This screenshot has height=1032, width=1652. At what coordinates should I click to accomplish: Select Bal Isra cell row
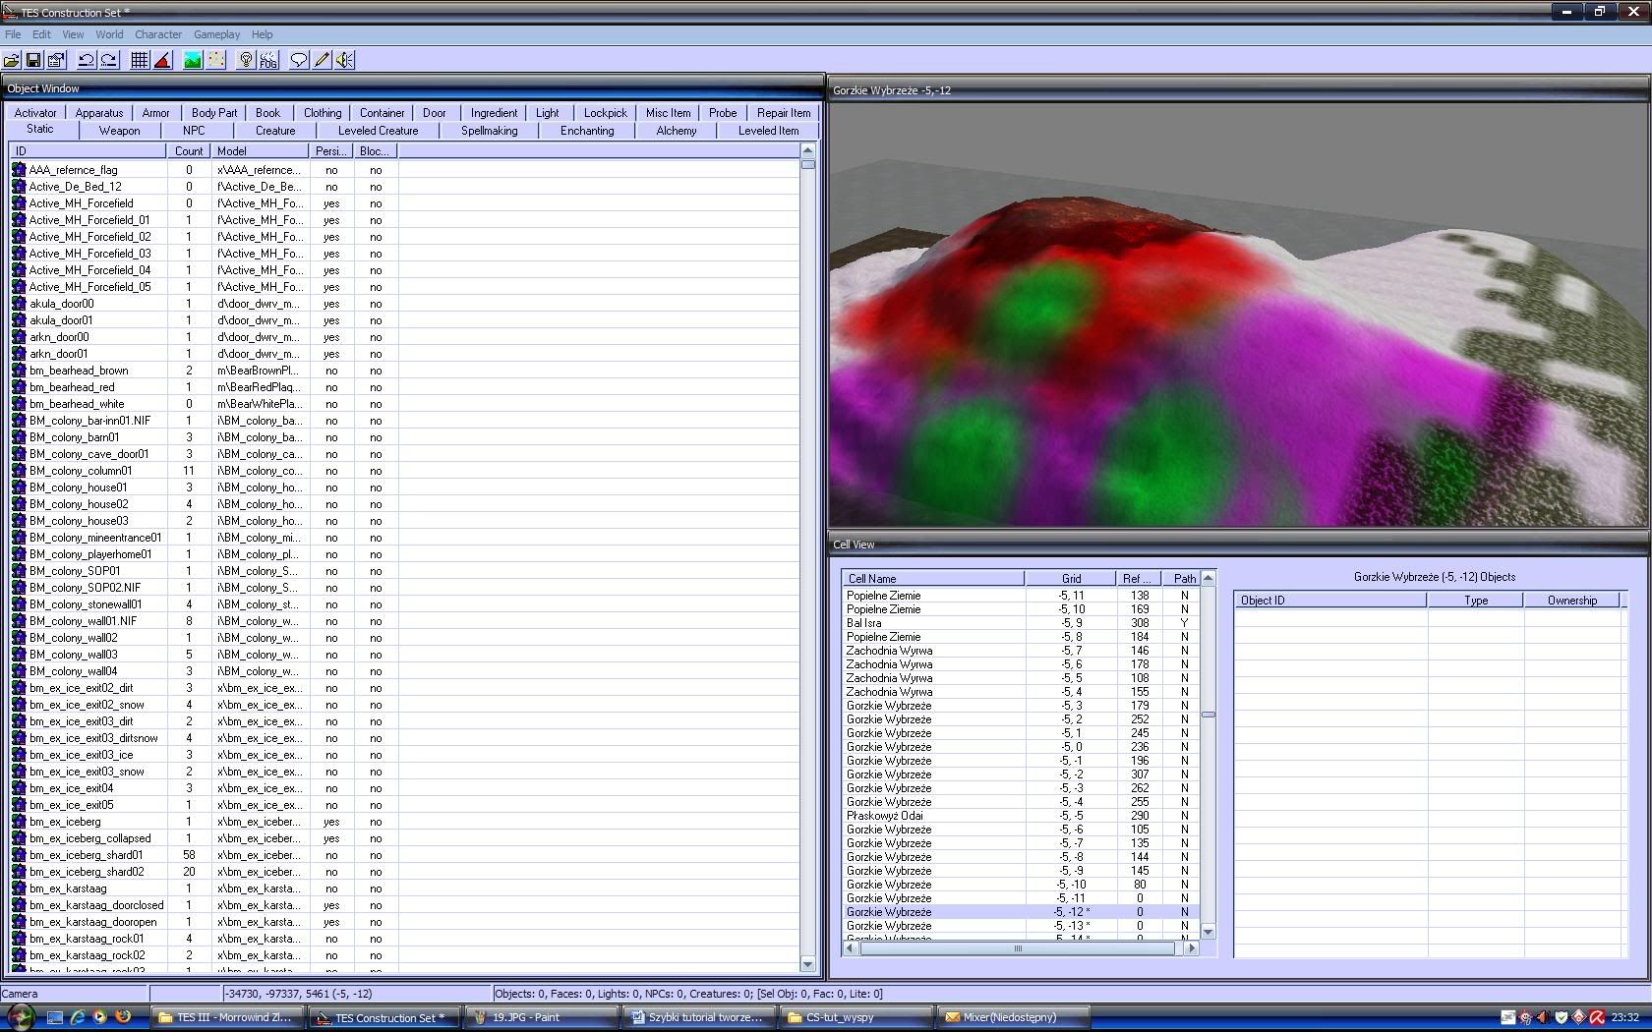(x=1021, y=623)
